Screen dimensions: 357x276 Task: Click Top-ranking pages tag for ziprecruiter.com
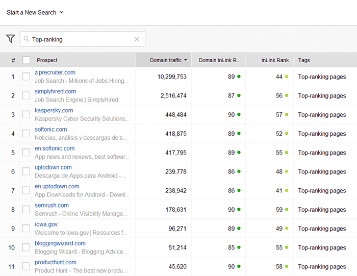pos(322,77)
